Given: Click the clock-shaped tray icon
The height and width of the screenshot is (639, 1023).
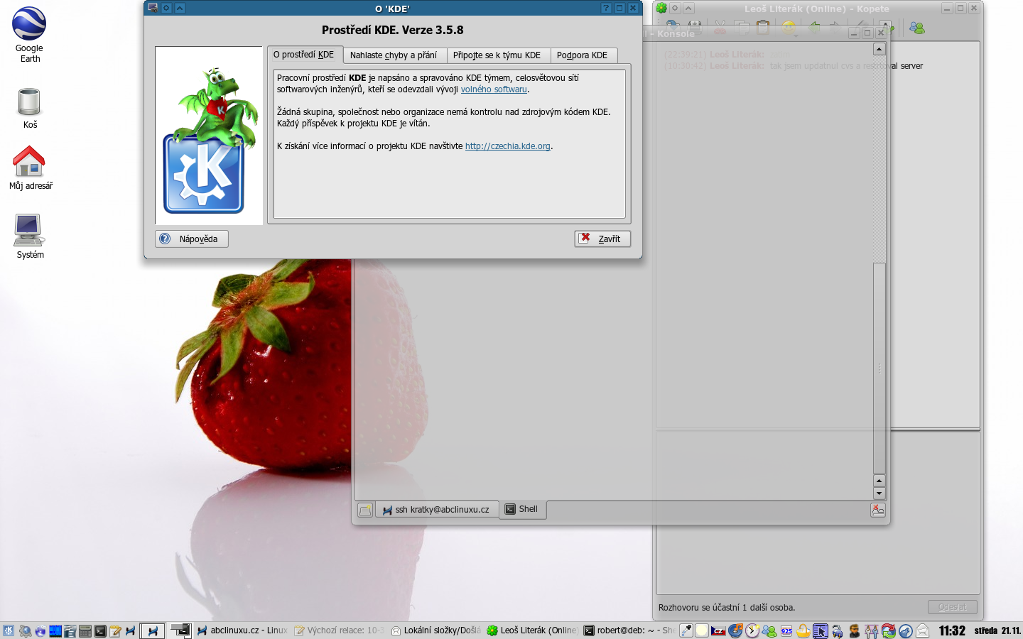Looking at the screenshot, I should [752, 630].
